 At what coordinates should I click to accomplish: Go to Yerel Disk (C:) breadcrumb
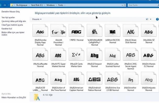click(x=37, y=5)
